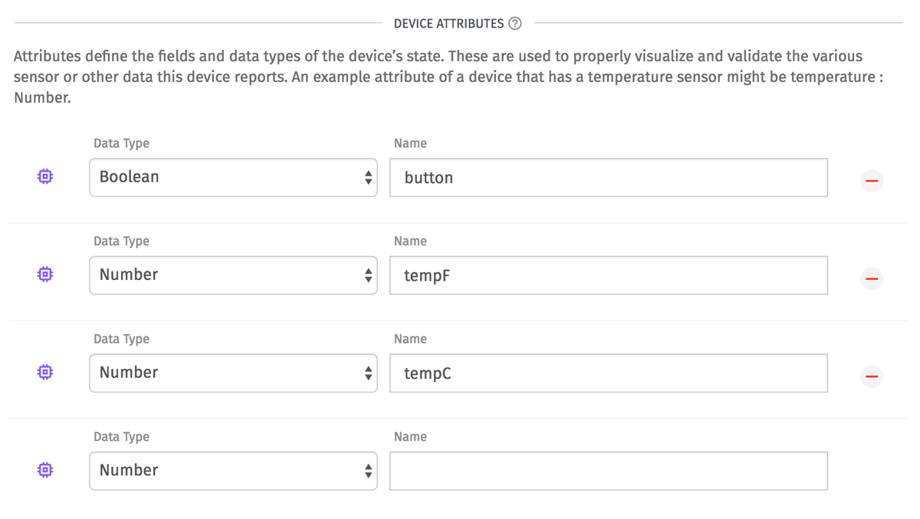
Task: Remove the tempF attribute with its red minus
Action: [872, 278]
